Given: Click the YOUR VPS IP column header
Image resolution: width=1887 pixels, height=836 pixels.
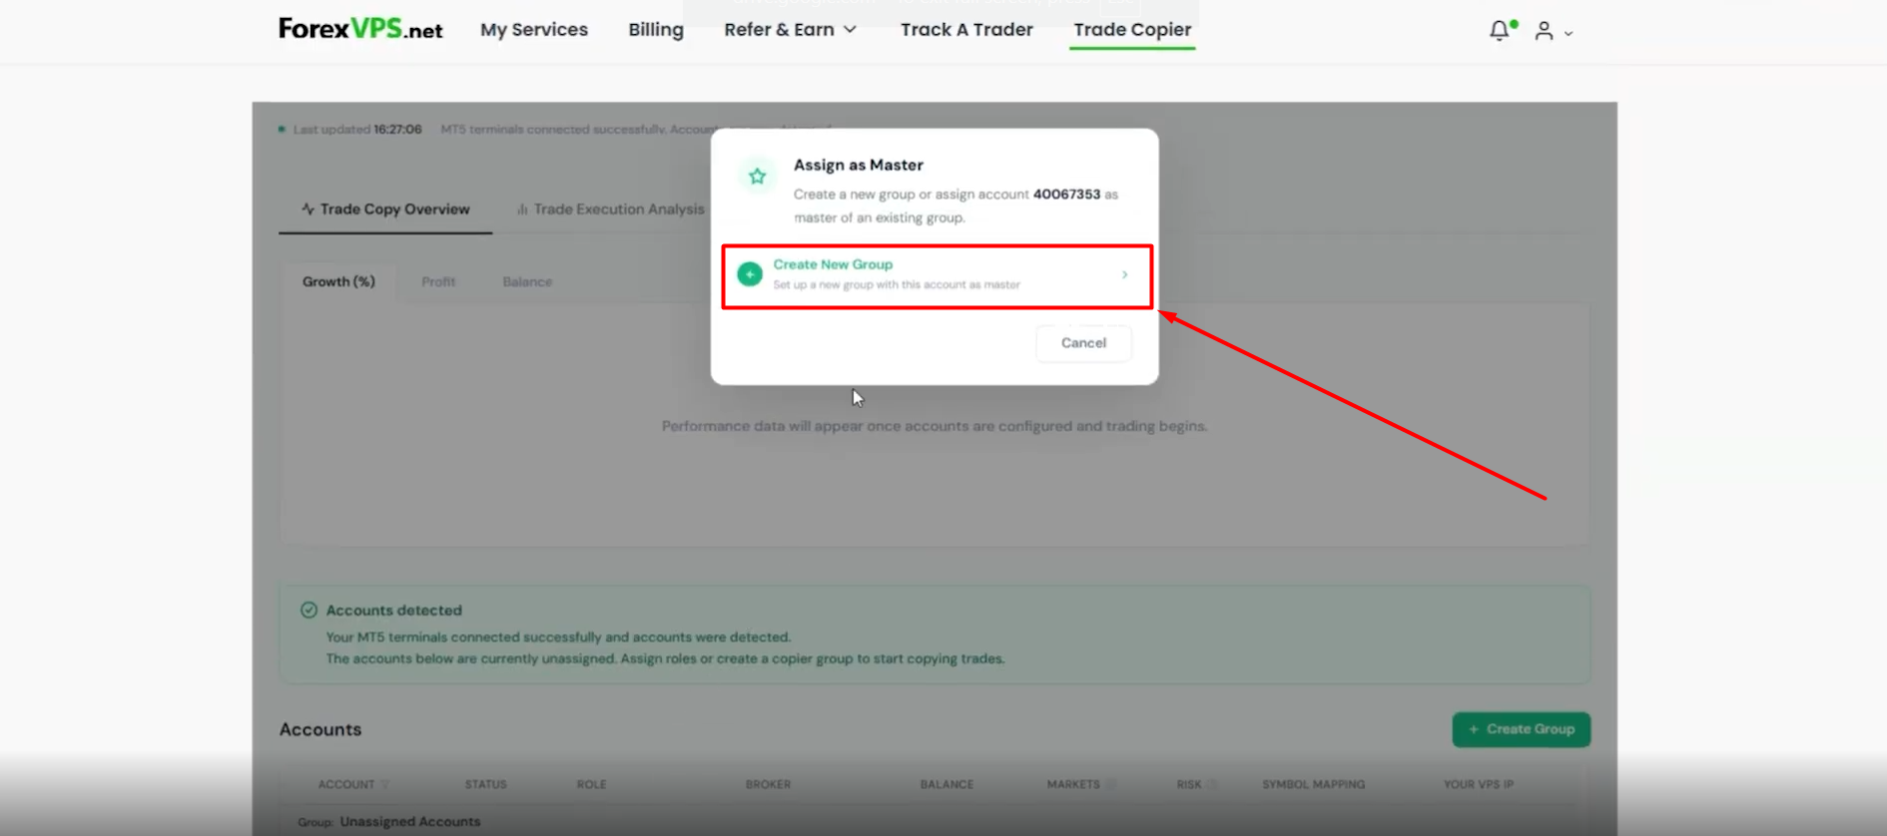Looking at the screenshot, I should [x=1478, y=784].
